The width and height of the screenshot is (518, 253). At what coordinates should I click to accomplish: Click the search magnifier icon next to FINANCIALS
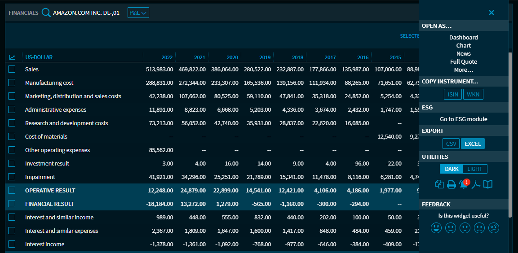point(46,13)
